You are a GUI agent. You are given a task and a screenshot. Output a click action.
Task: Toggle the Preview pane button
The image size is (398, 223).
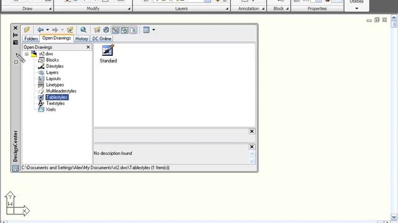124,30
